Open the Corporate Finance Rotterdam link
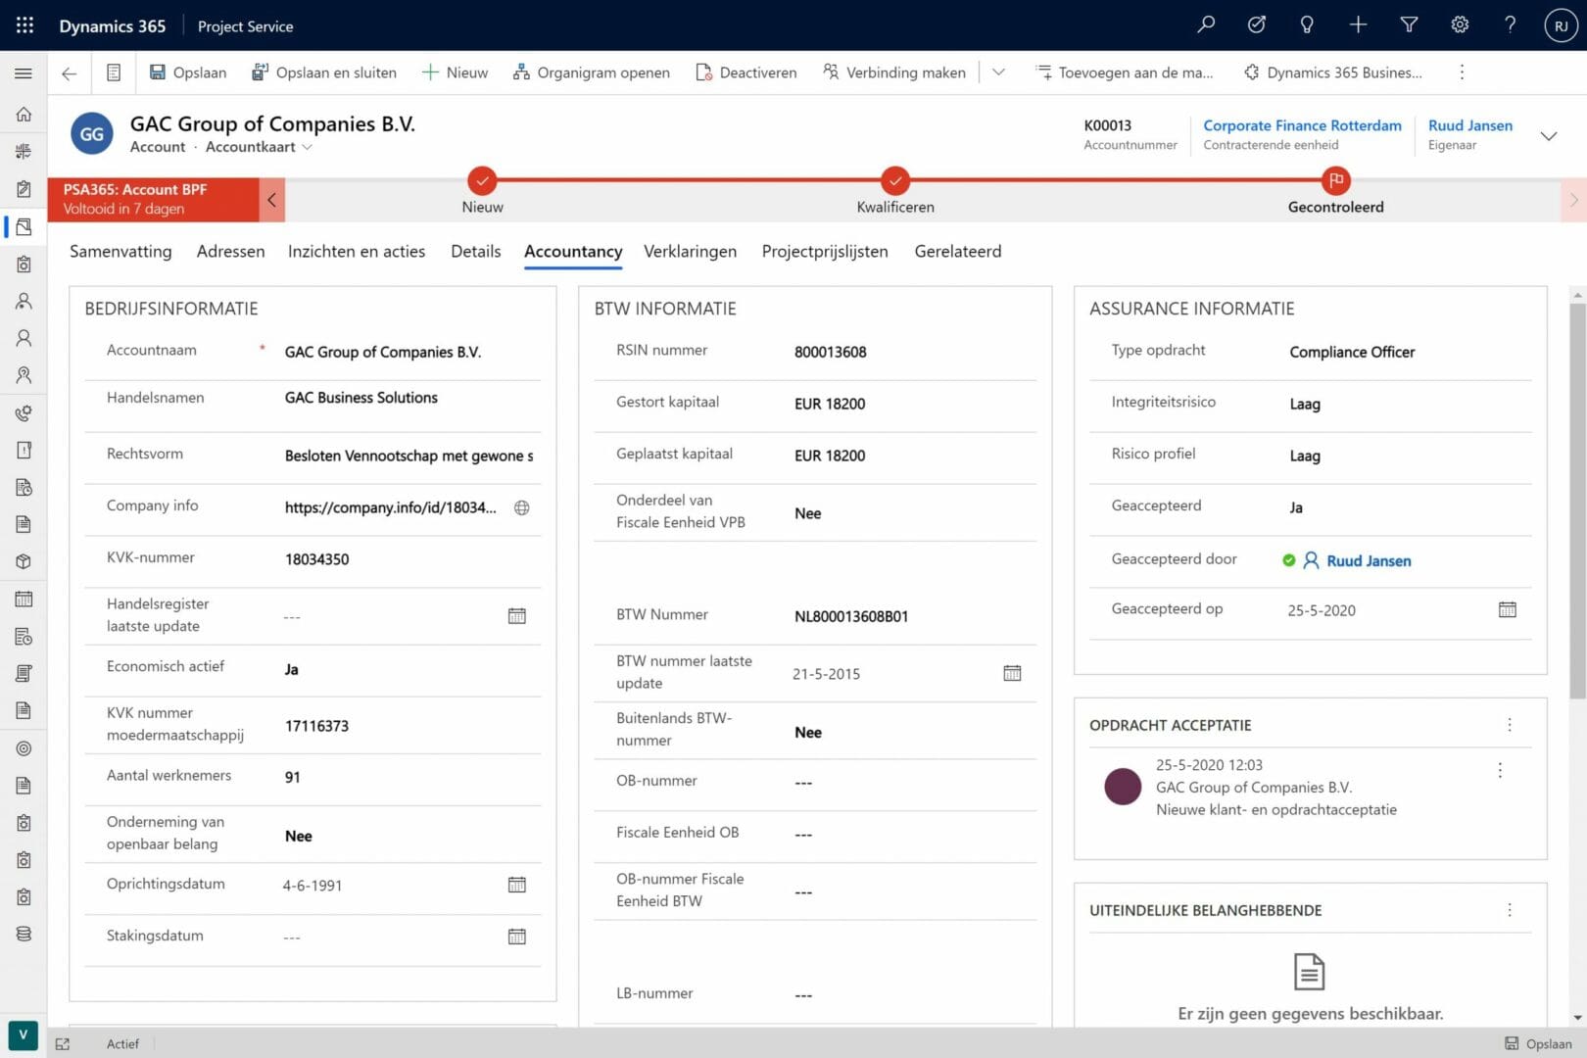This screenshot has height=1058, width=1587. [1302, 125]
